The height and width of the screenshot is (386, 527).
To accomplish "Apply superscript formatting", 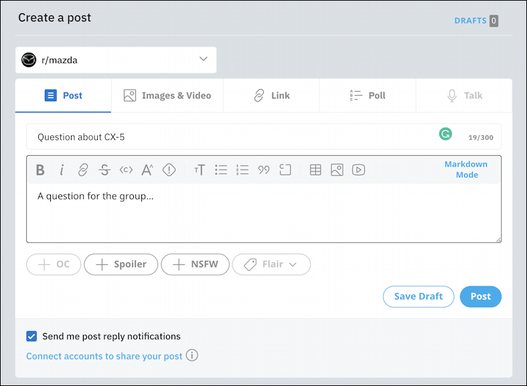I will click(x=147, y=170).
